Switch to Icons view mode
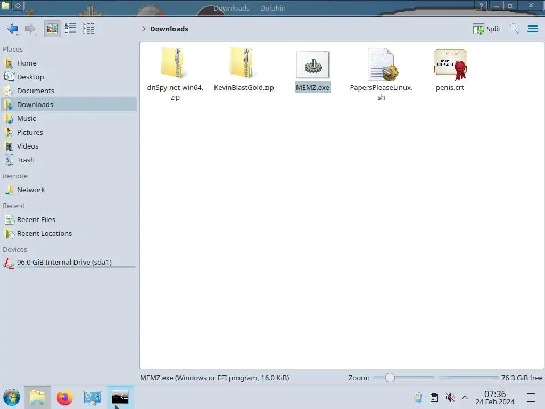Image resolution: width=545 pixels, height=409 pixels. point(52,29)
